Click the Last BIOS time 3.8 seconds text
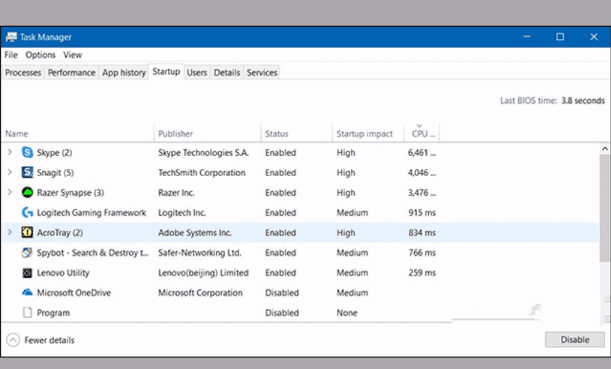611x369 pixels. (x=552, y=101)
